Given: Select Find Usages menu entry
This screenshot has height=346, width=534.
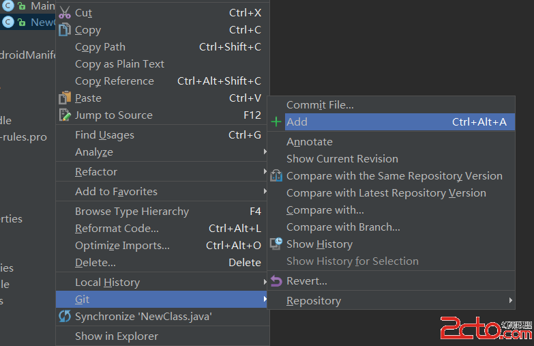Looking at the screenshot, I should click(x=104, y=135).
